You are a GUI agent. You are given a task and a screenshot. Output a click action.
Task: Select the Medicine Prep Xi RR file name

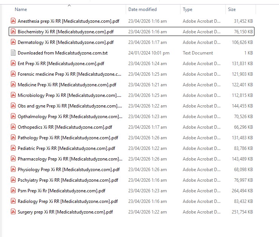point(67,85)
